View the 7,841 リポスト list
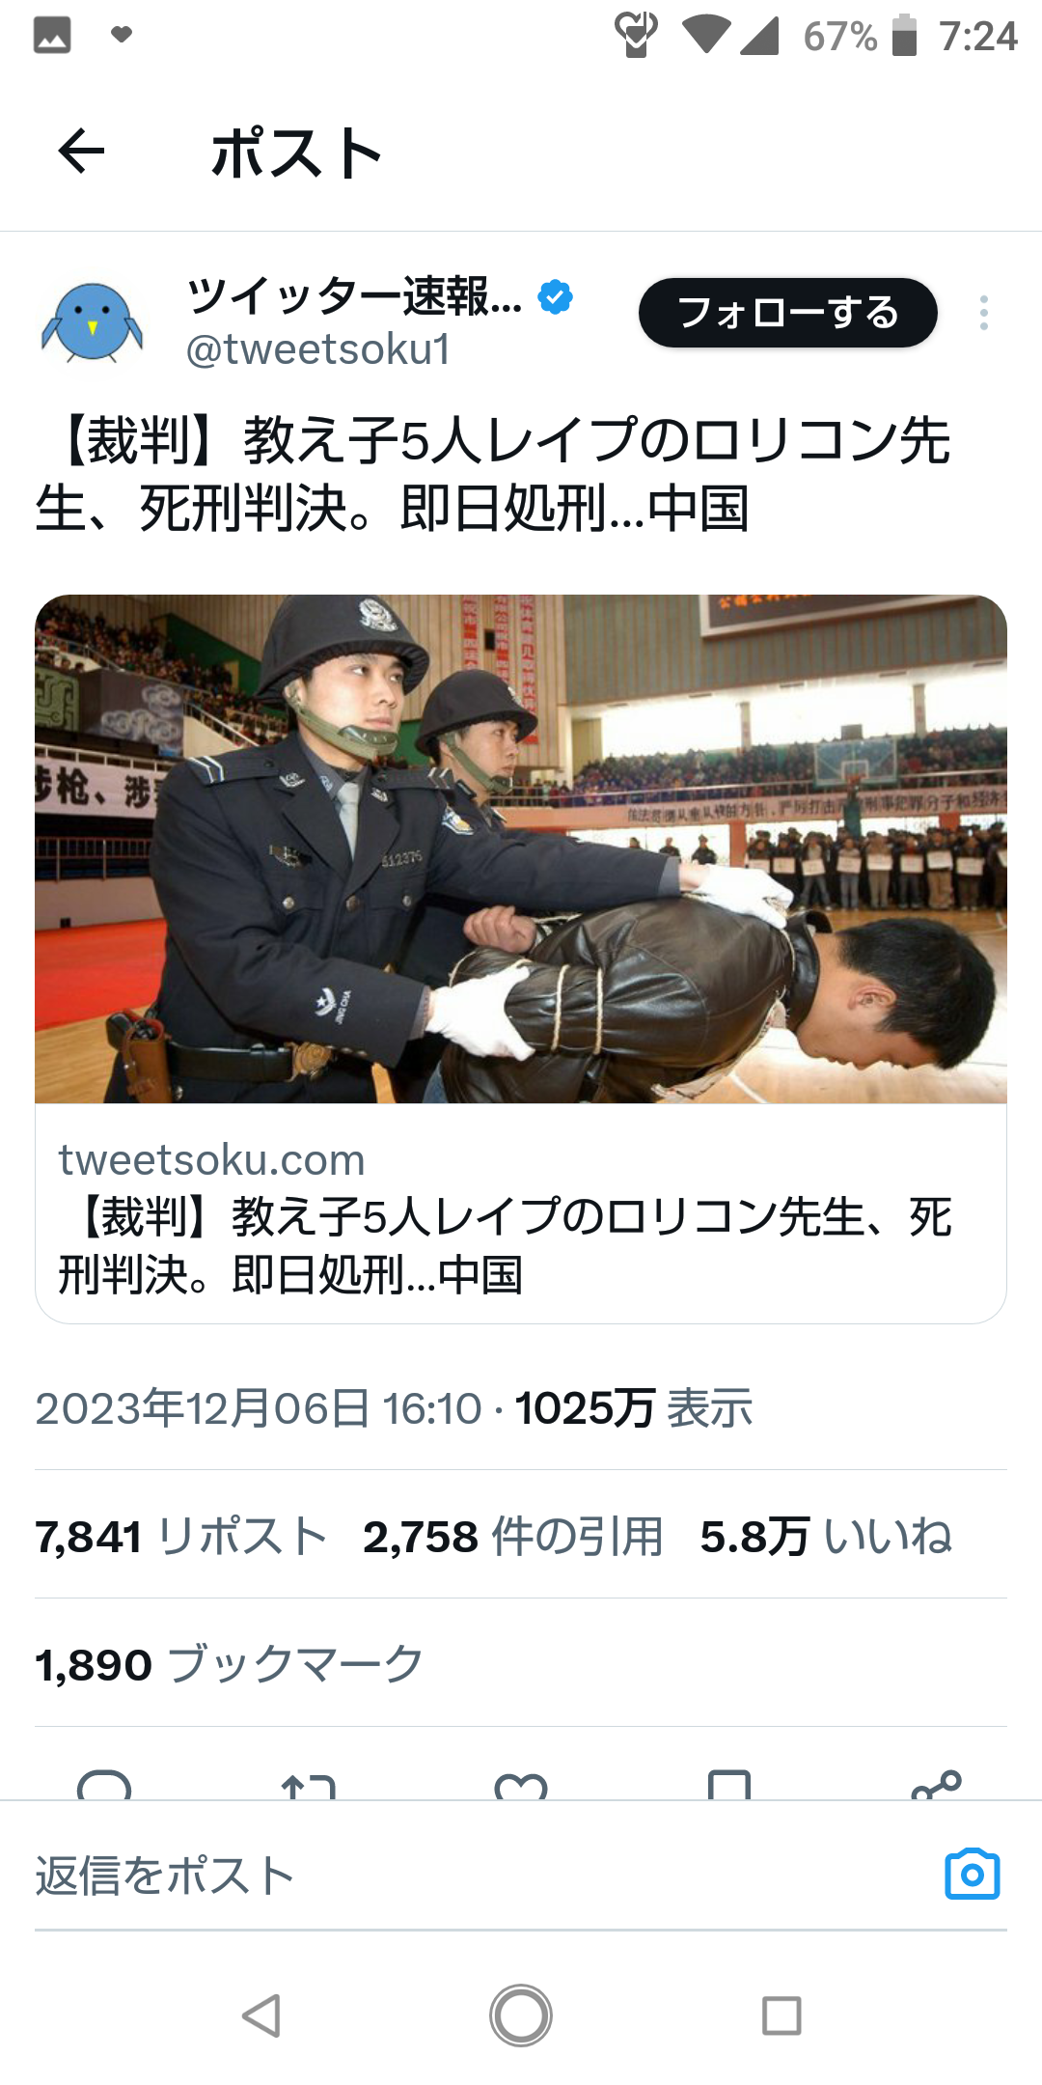The width and height of the screenshot is (1042, 2085). (x=181, y=1536)
